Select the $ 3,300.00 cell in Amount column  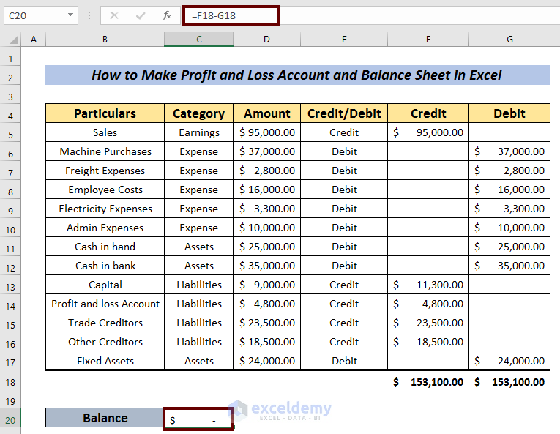coord(266,209)
